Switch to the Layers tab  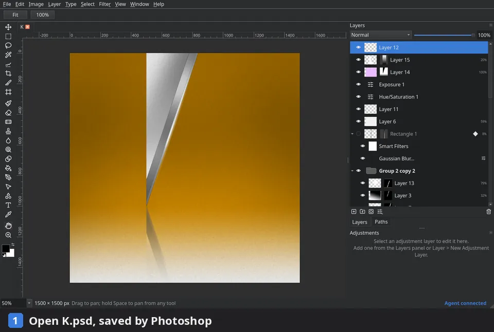pos(360,222)
